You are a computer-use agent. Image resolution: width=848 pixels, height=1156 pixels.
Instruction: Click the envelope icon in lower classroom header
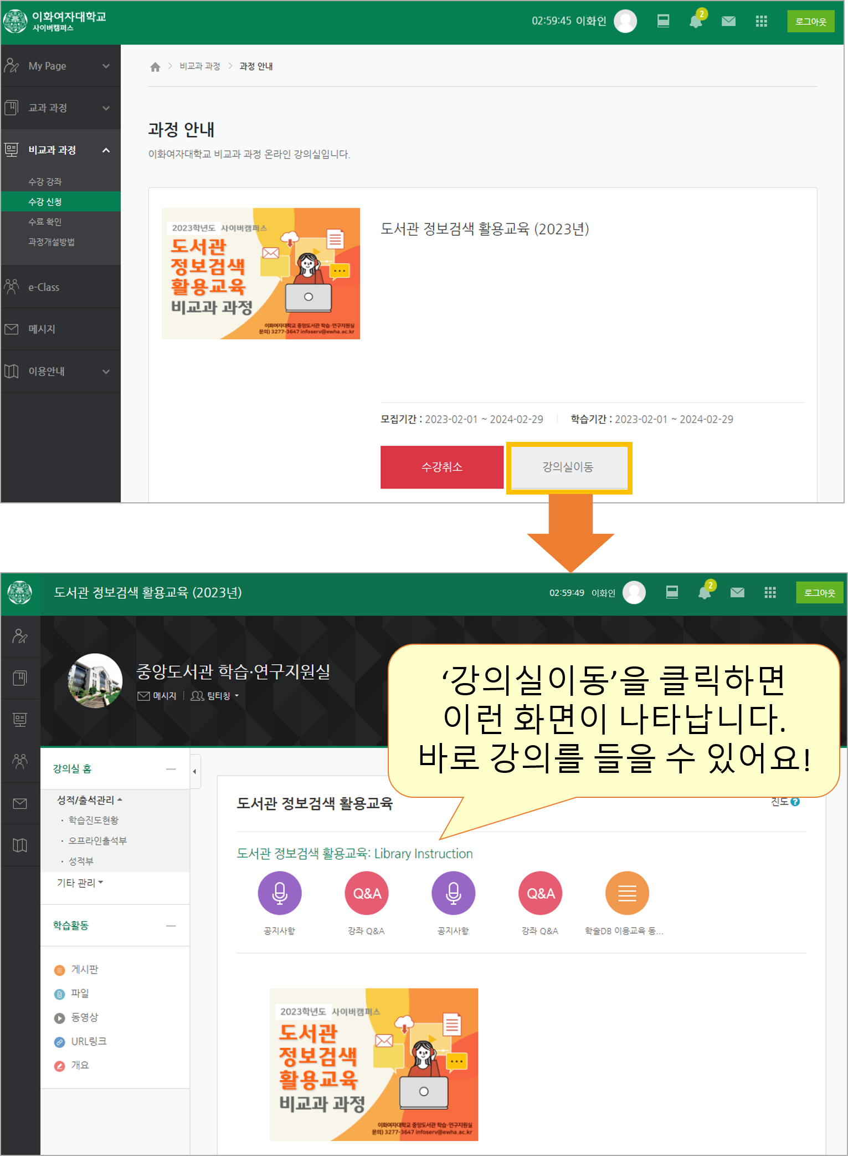[737, 593]
